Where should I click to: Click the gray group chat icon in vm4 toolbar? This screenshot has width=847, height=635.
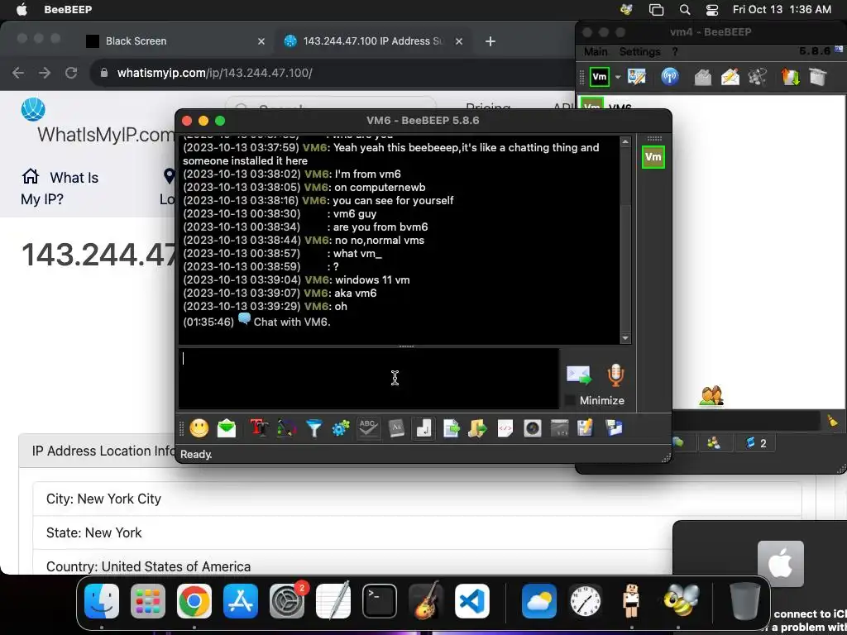click(758, 77)
